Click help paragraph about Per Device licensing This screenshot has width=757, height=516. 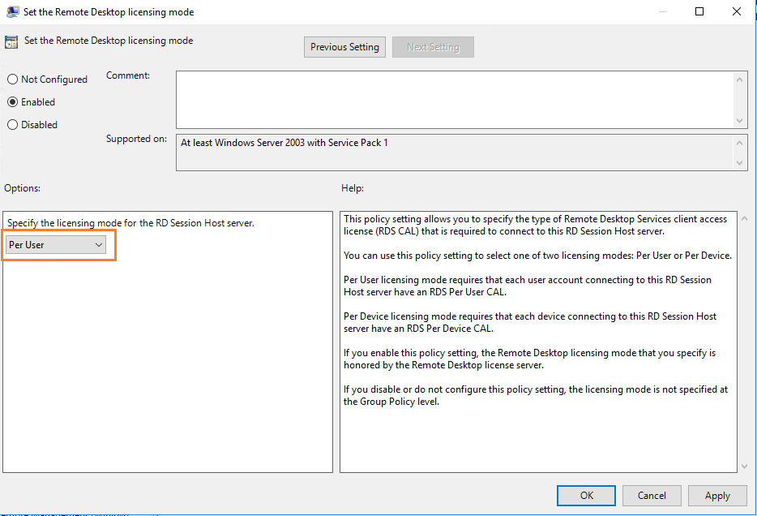pyautogui.click(x=529, y=322)
